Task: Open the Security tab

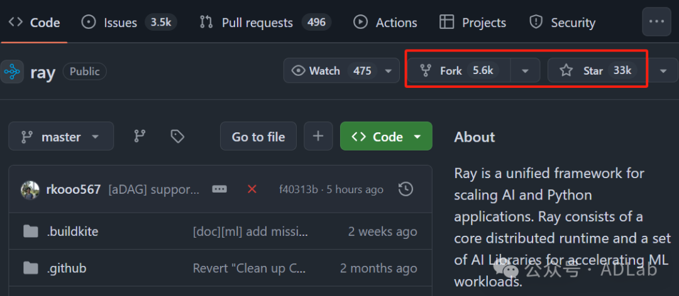Action: click(562, 23)
